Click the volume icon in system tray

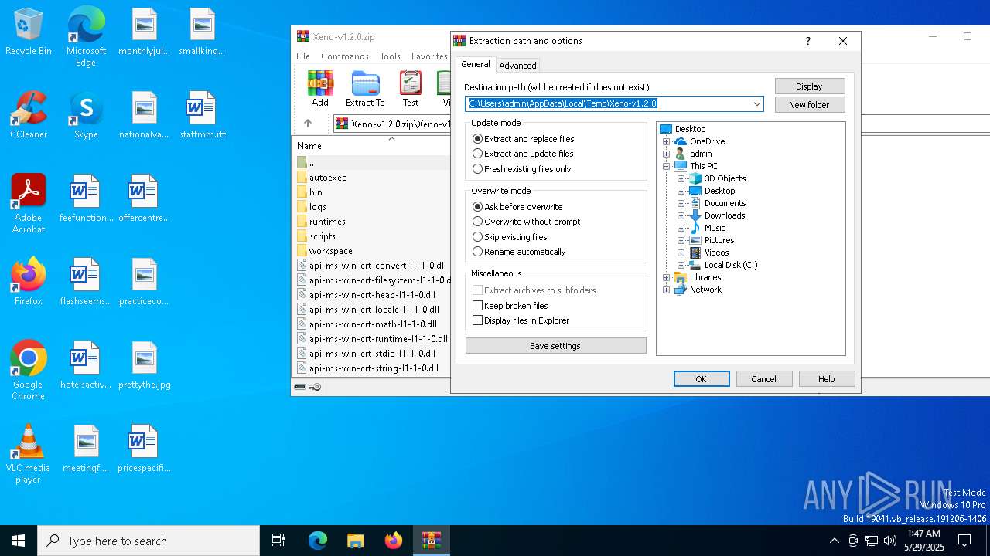tap(890, 541)
